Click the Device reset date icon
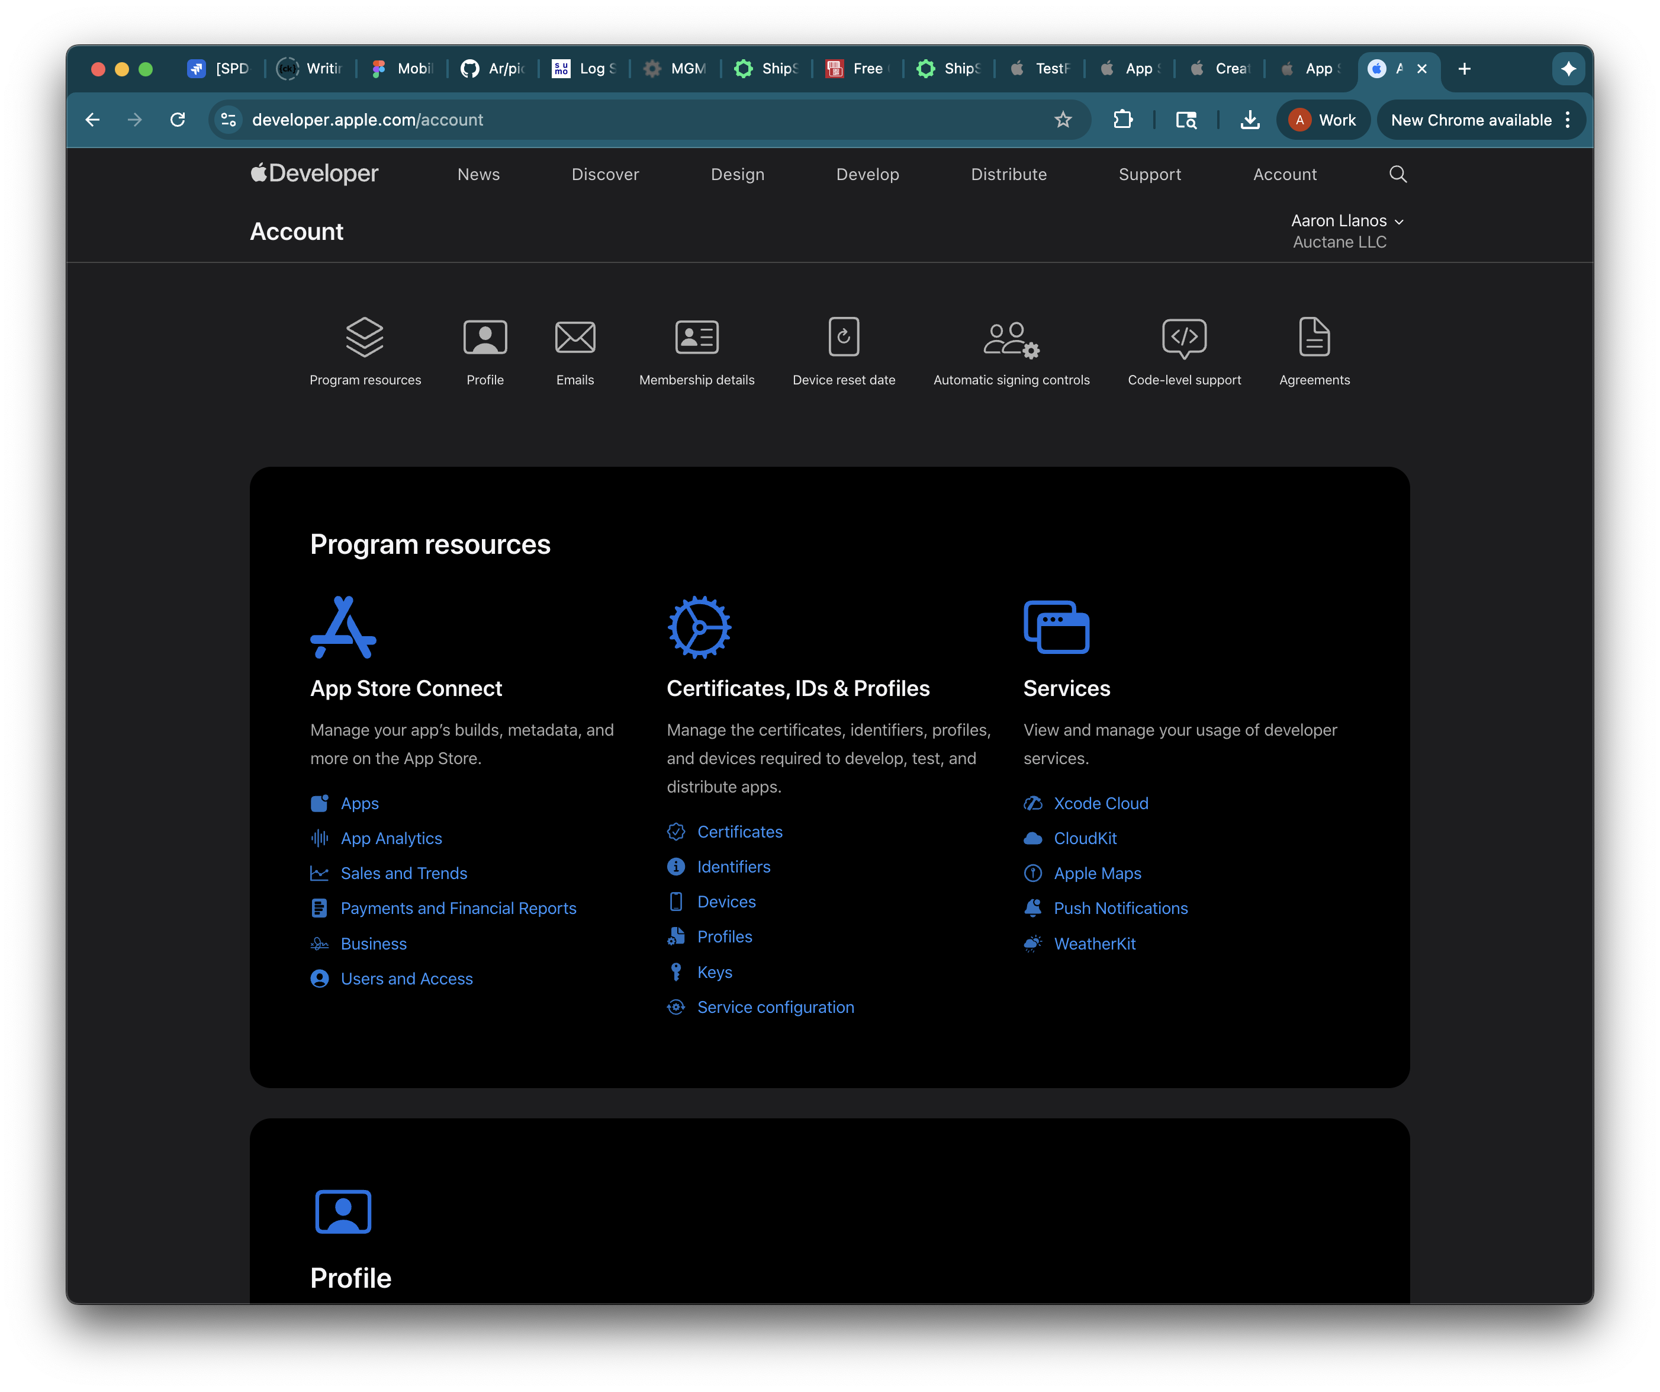The image size is (1660, 1392). coord(844,338)
